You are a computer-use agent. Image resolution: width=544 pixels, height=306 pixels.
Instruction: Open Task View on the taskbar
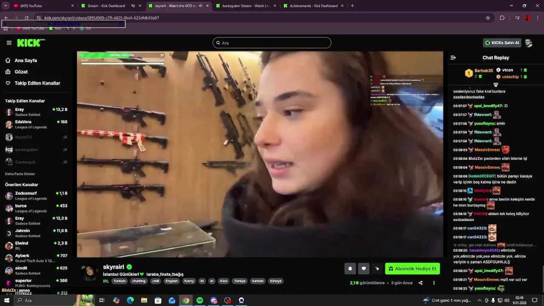coord(102,300)
